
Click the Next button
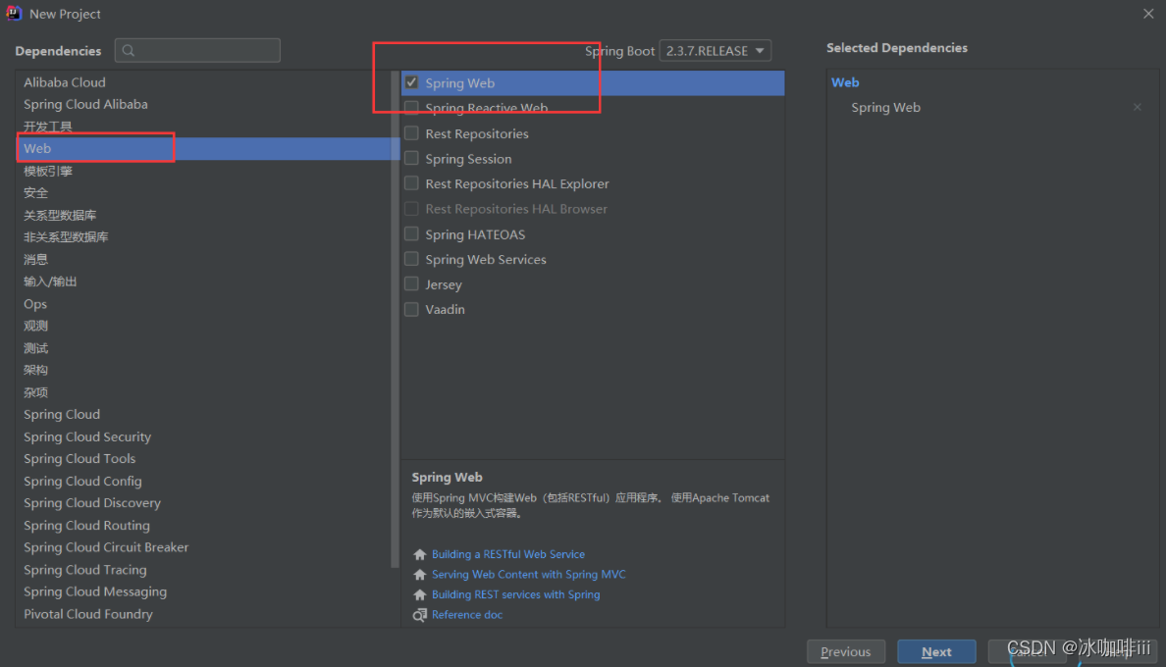tap(936, 651)
